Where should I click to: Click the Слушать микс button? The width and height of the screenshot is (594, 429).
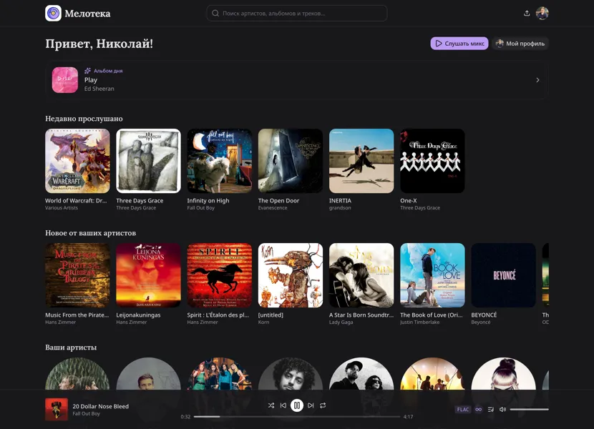point(459,43)
